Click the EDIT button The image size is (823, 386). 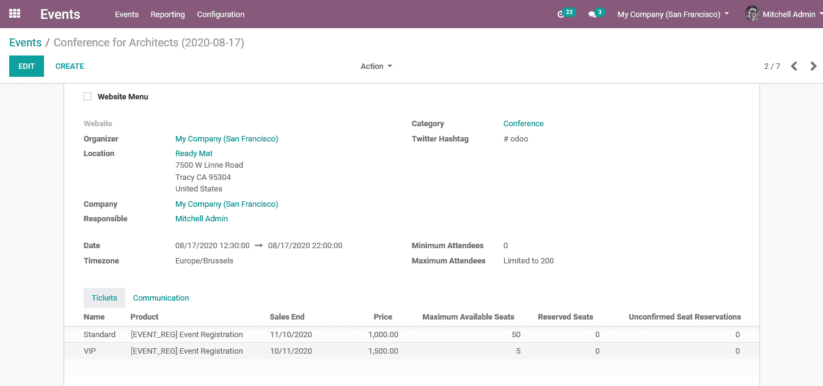[26, 66]
